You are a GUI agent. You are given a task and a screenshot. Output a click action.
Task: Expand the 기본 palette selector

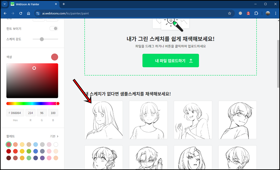pyautogui.click(x=54, y=136)
